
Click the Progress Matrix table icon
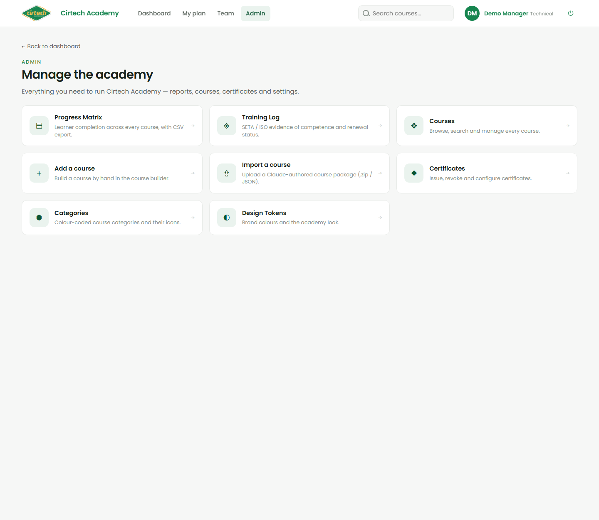click(39, 126)
